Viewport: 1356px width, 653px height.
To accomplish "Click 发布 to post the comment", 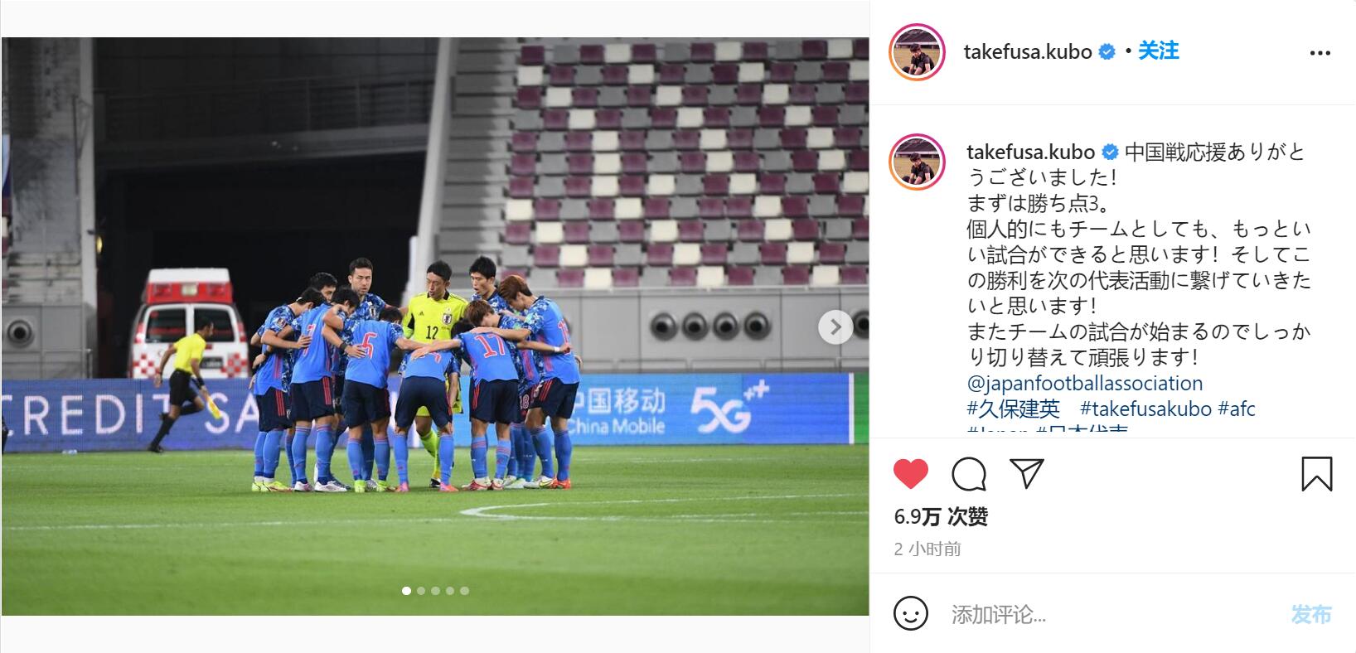I will [x=1311, y=614].
